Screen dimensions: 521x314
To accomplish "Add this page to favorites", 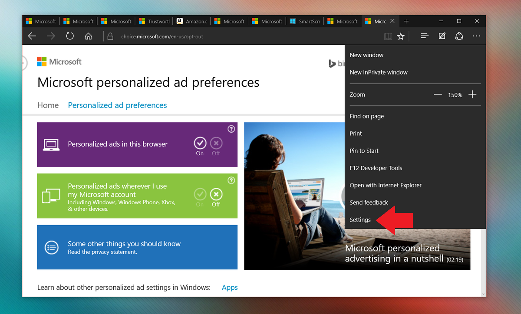I will (401, 36).
